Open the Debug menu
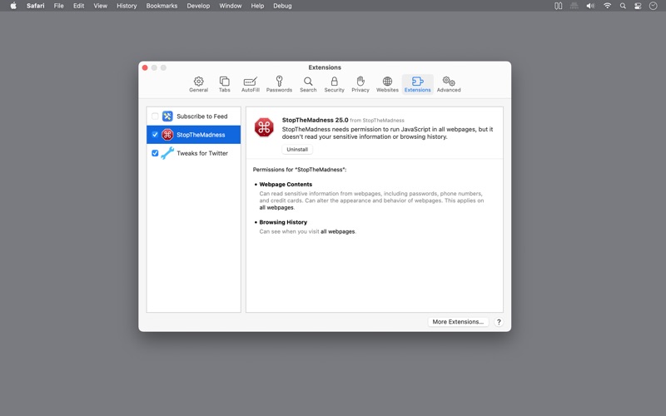The width and height of the screenshot is (666, 416). tap(282, 6)
